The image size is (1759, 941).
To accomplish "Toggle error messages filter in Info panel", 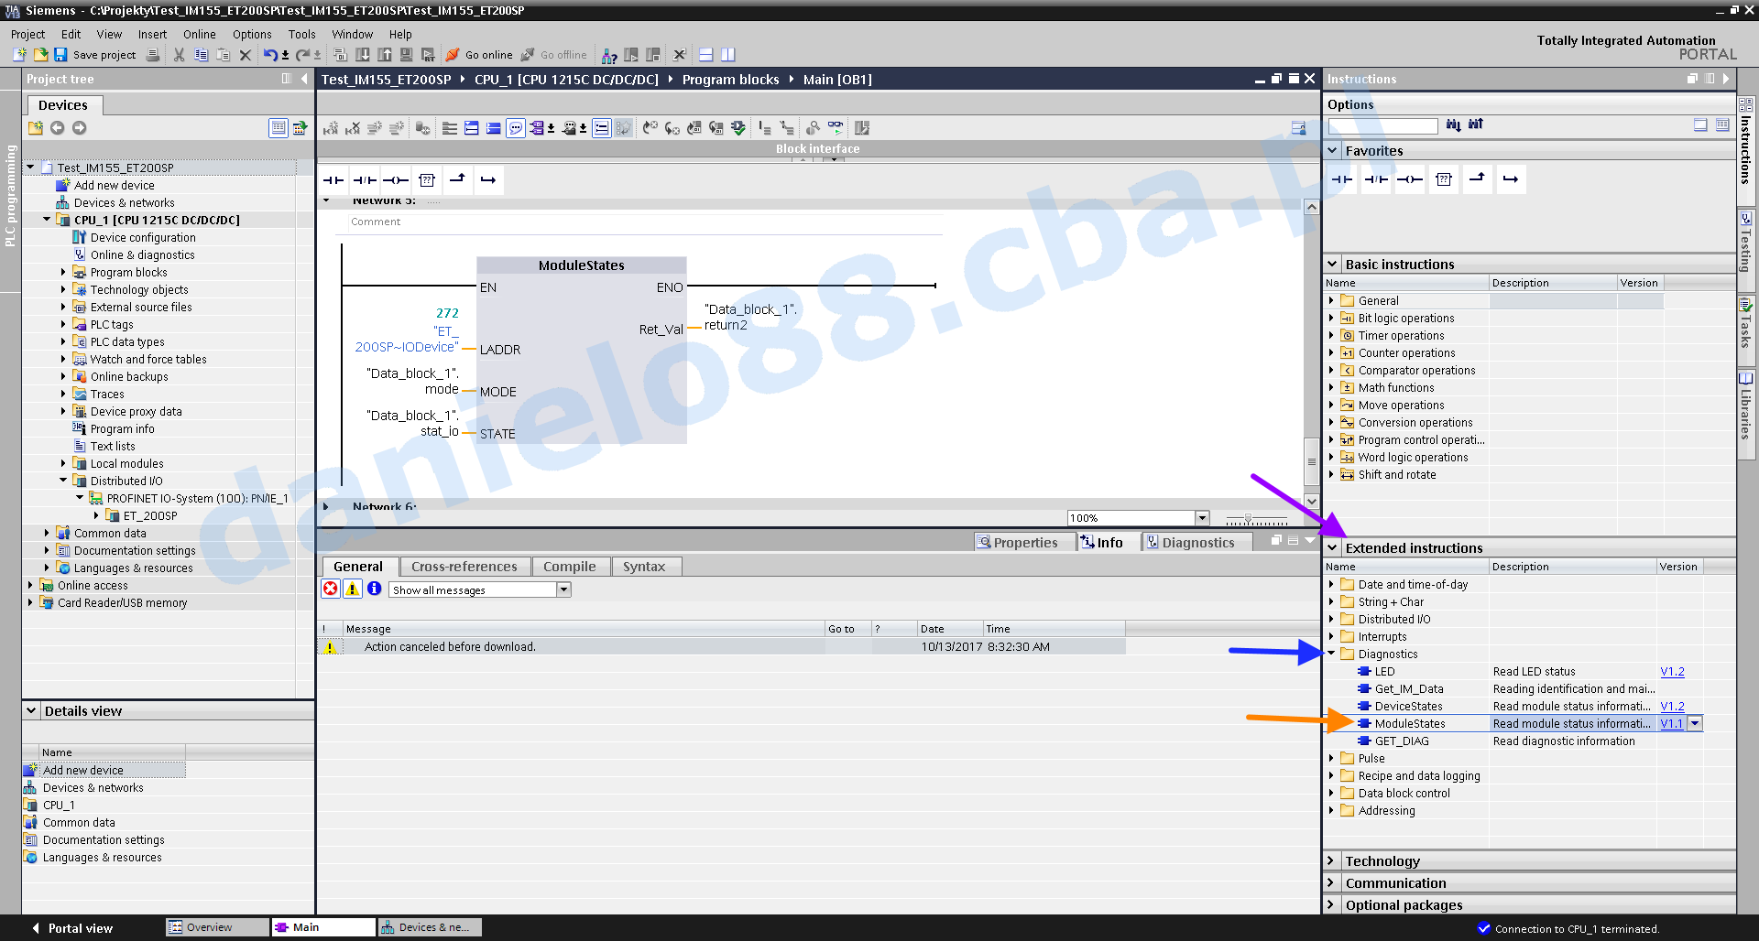I will tap(331, 589).
